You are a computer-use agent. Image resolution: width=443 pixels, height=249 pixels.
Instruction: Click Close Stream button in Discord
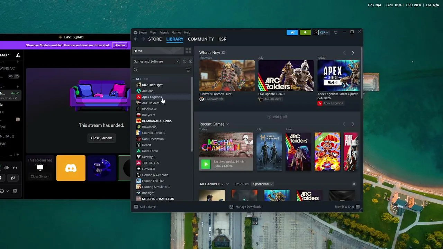(101, 138)
